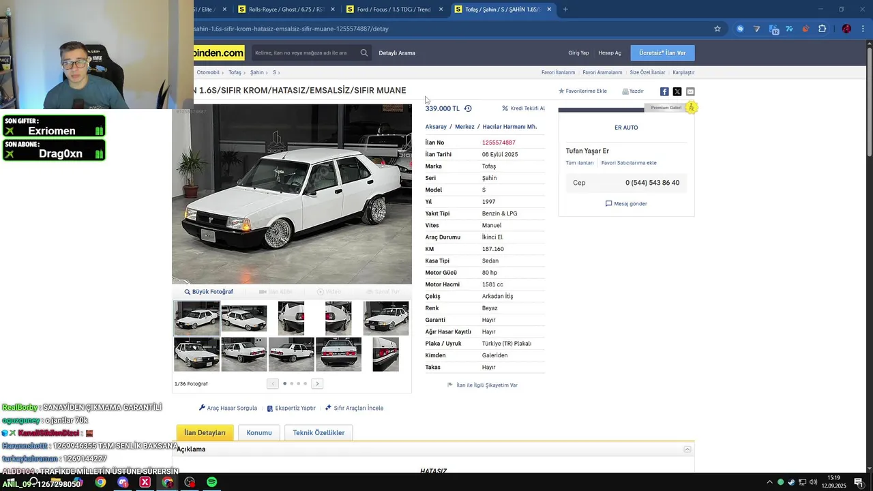
Task: Click the main white Şahin car photo
Action: 292,194
